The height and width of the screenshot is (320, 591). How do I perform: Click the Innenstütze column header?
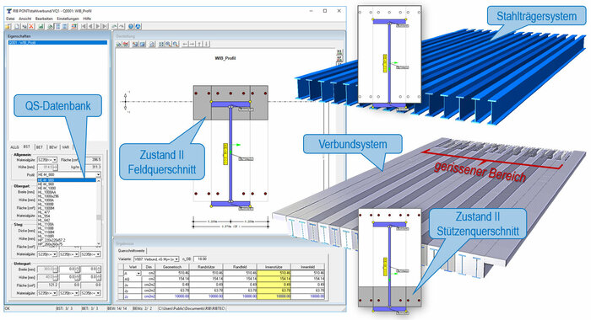tap(274, 267)
